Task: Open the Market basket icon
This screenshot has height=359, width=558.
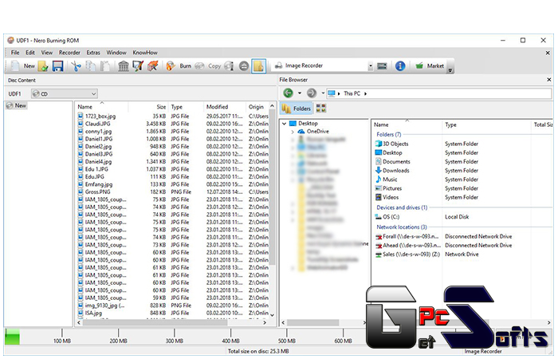Action: 419,66
